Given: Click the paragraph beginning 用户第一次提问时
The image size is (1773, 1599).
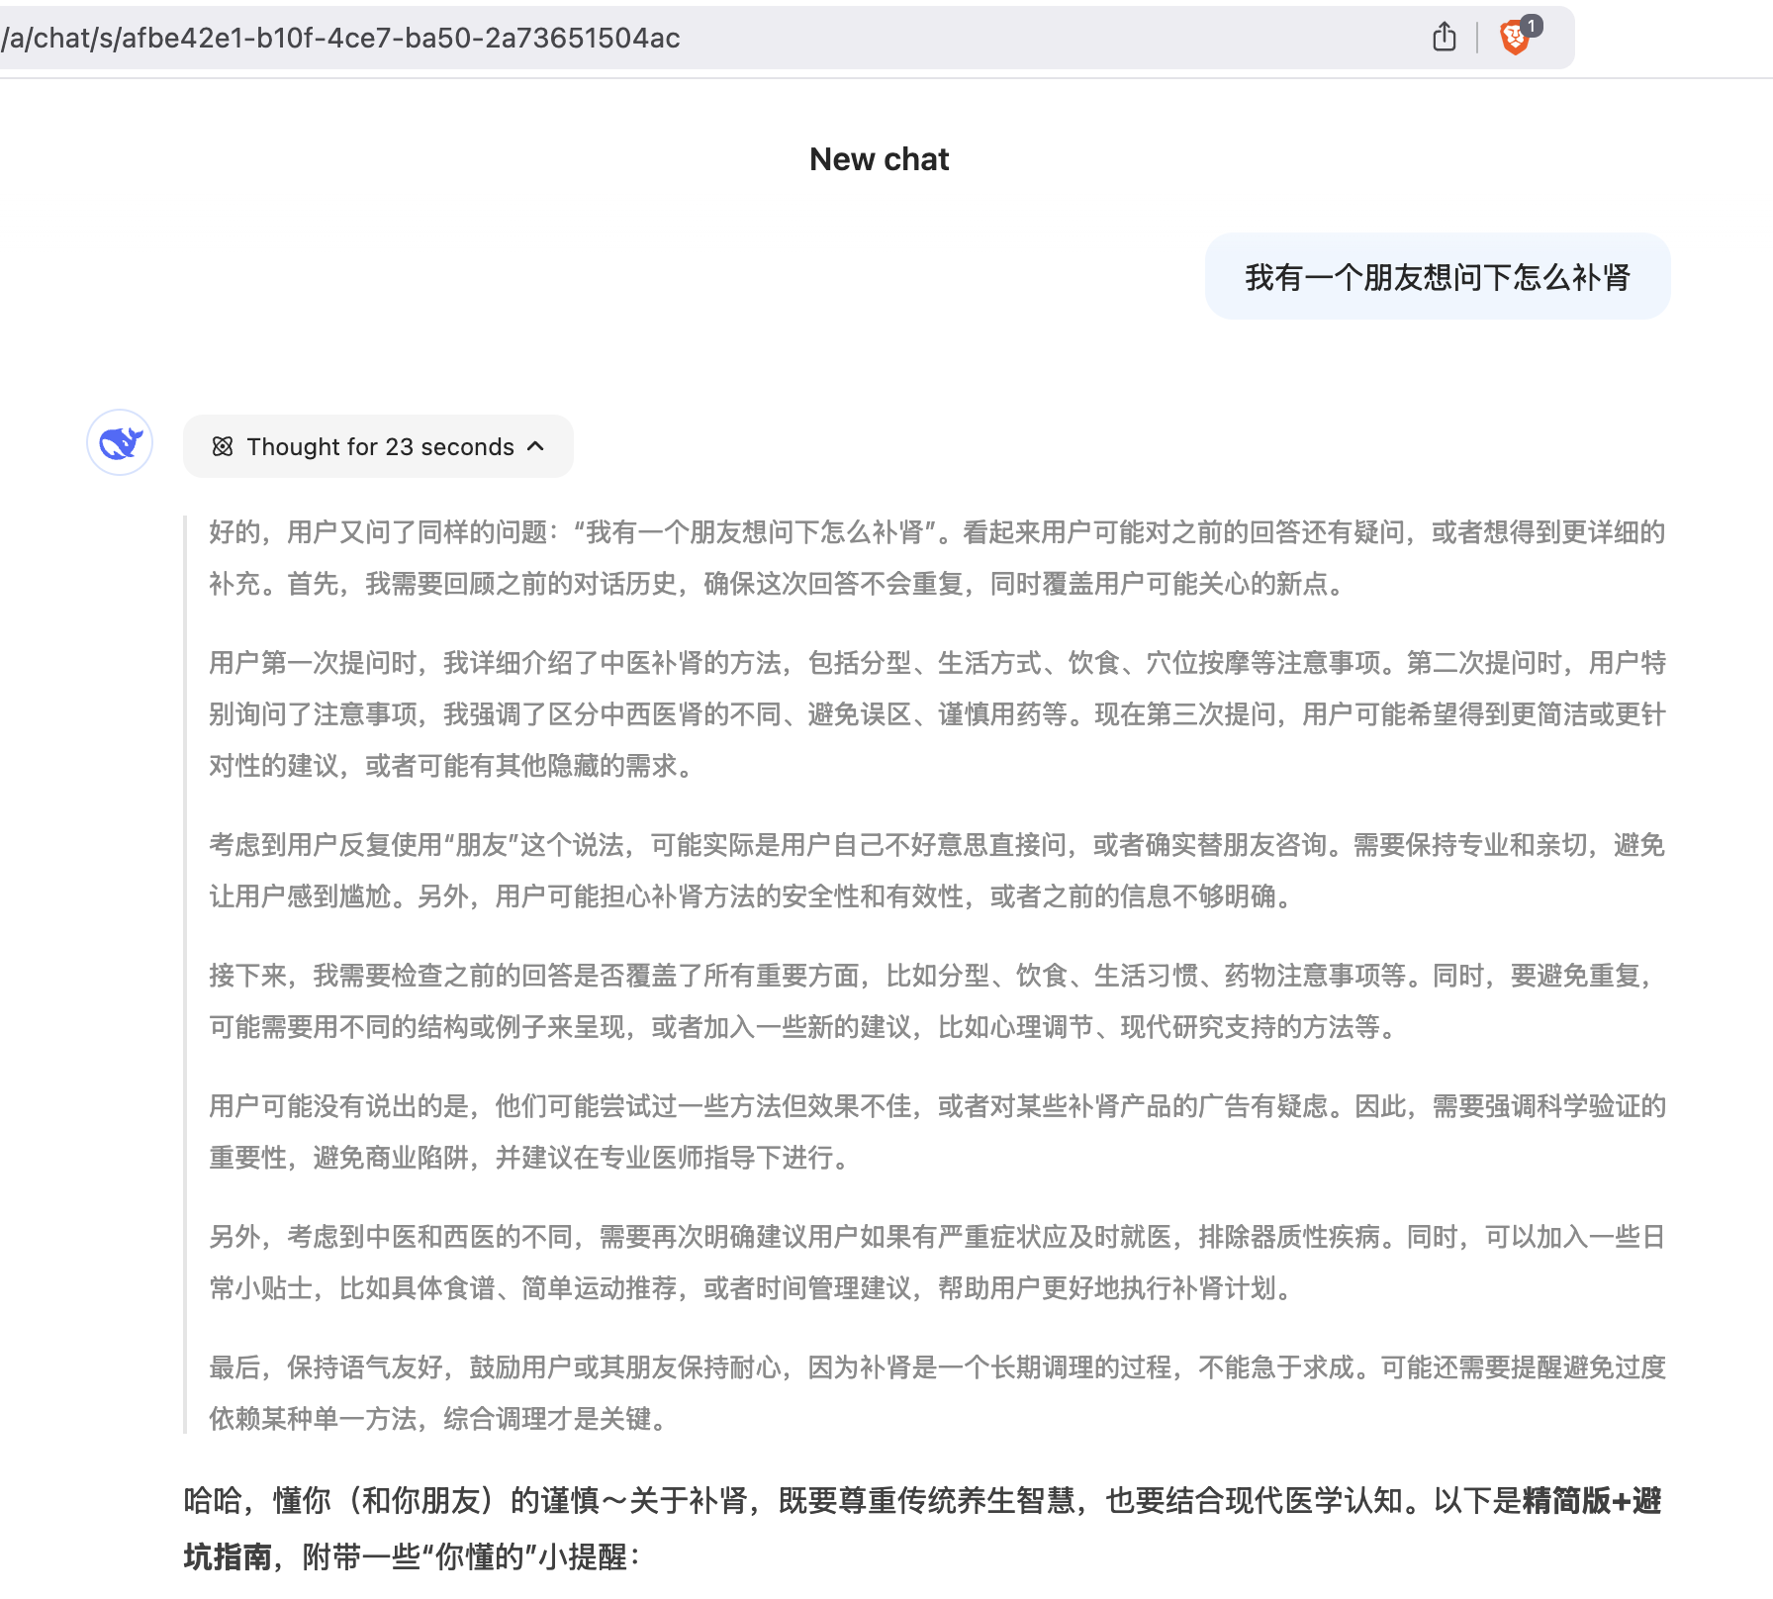Looking at the screenshot, I should point(936,713).
